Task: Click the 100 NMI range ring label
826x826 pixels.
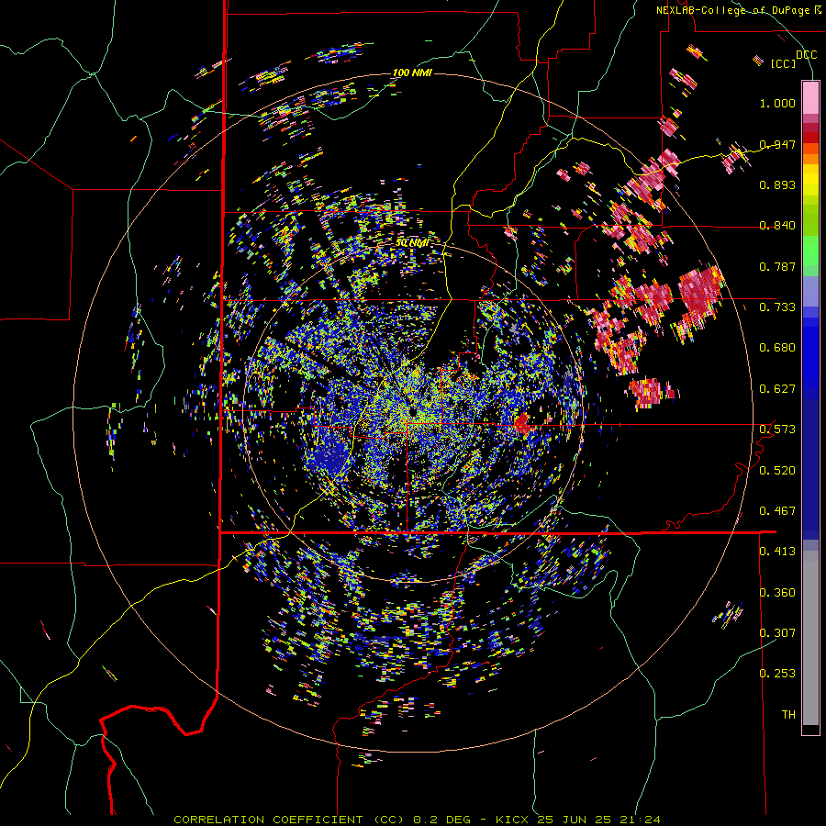Action: [x=412, y=73]
